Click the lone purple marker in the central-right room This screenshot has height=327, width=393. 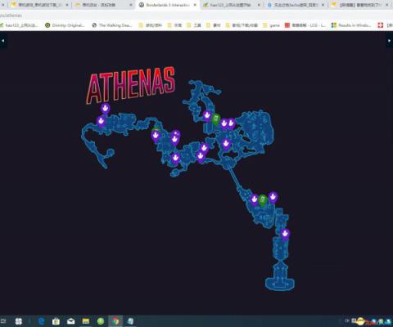pos(226,144)
